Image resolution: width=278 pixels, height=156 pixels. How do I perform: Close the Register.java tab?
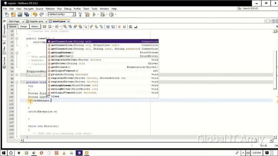46,21
